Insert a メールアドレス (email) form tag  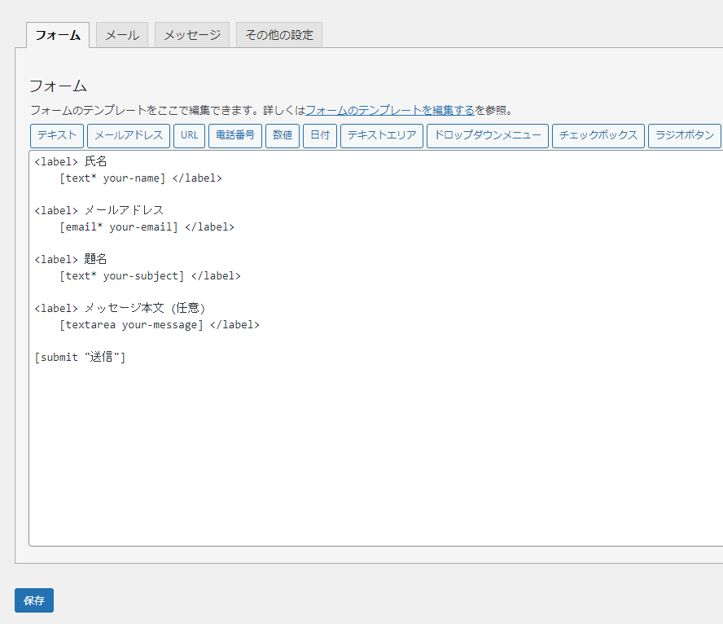128,136
